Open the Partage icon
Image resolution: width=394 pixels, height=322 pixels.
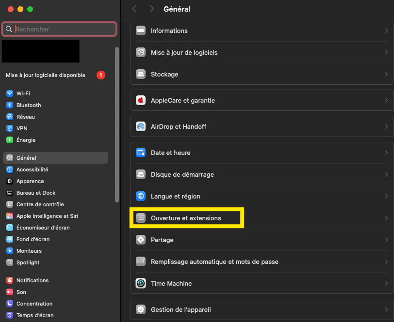tap(141, 240)
